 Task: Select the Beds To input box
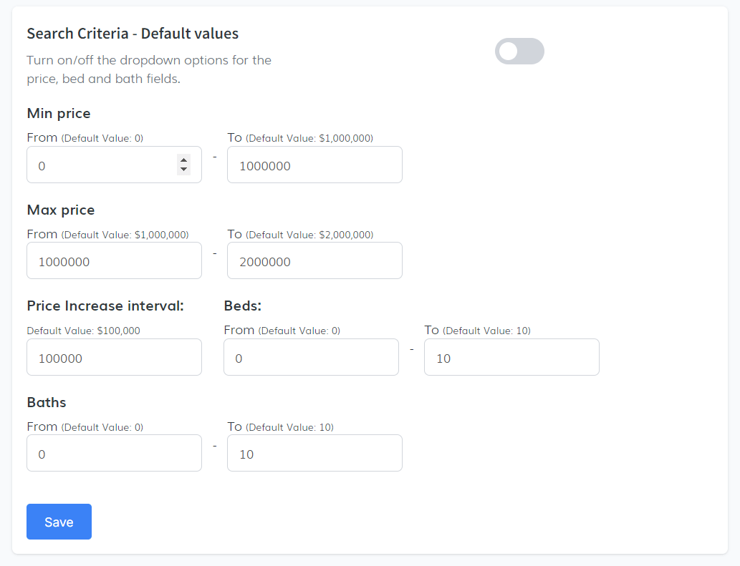tap(511, 358)
